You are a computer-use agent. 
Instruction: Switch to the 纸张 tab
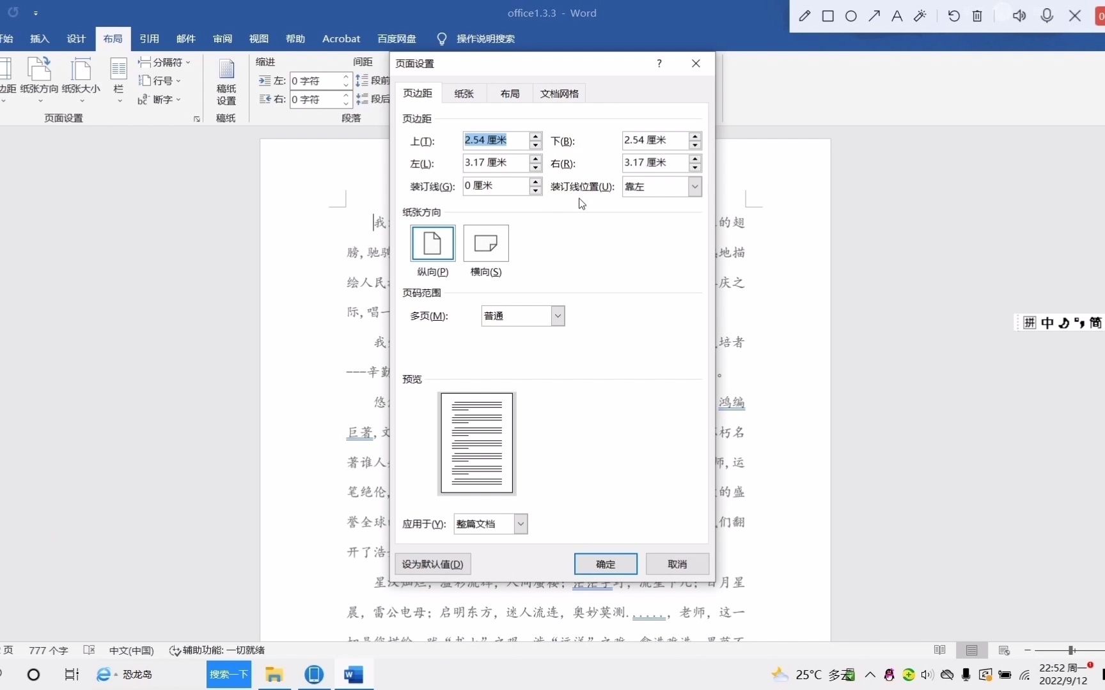(x=464, y=94)
